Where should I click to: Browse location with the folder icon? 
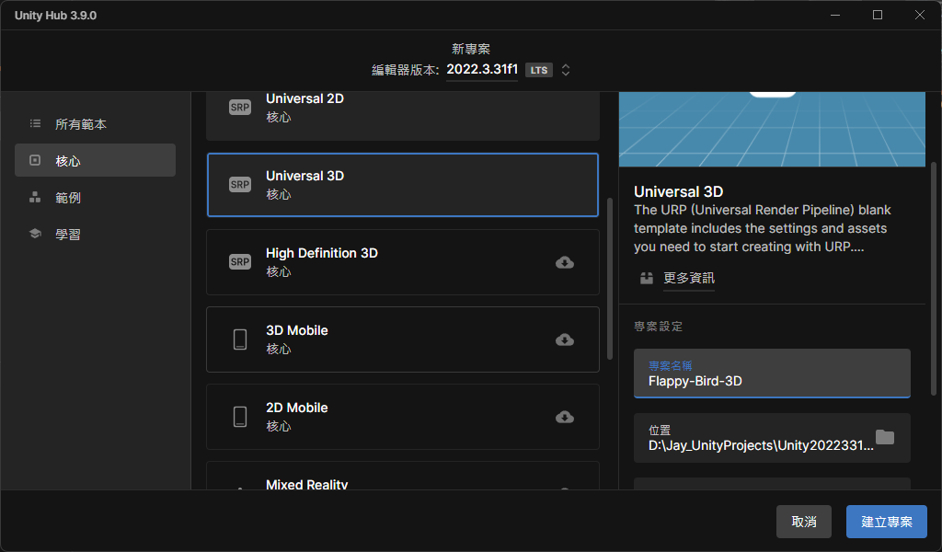884,437
